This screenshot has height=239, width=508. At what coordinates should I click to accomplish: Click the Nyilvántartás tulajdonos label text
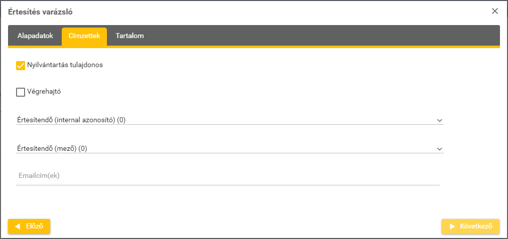click(x=65, y=65)
